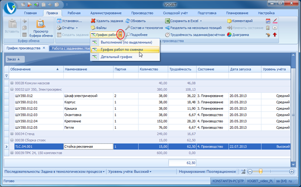Click the 'Крышка' name cell

coord(88,109)
